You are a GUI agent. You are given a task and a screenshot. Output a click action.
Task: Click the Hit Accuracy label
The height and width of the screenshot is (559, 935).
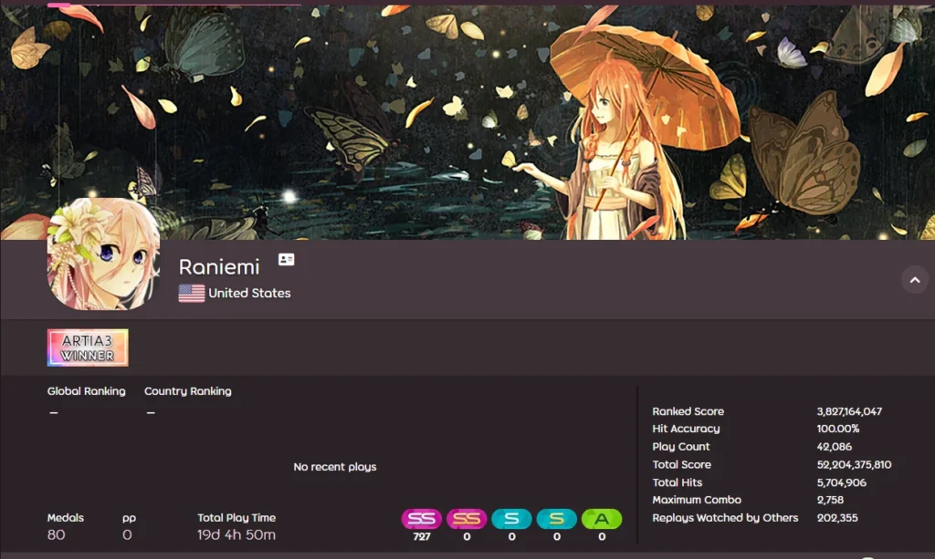point(686,429)
